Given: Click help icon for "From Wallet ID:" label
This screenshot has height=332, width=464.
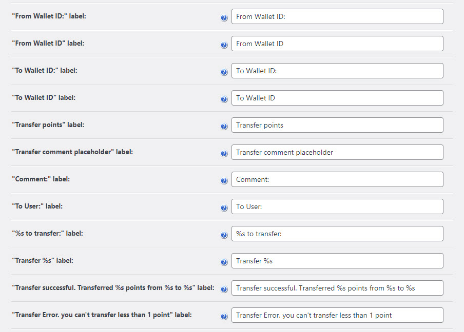Looking at the screenshot, I should [x=224, y=18].
